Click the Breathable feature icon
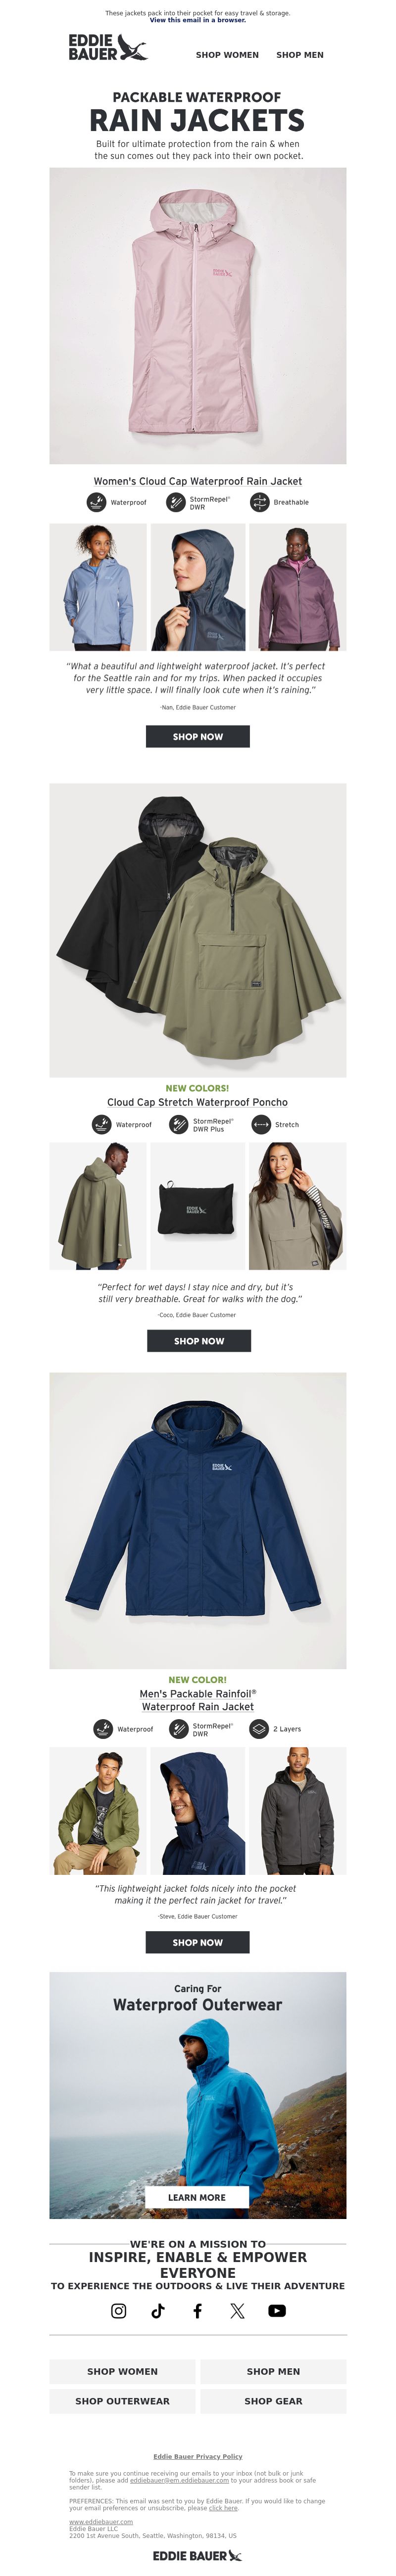Image resolution: width=396 pixels, height=2576 pixels. (259, 502)
